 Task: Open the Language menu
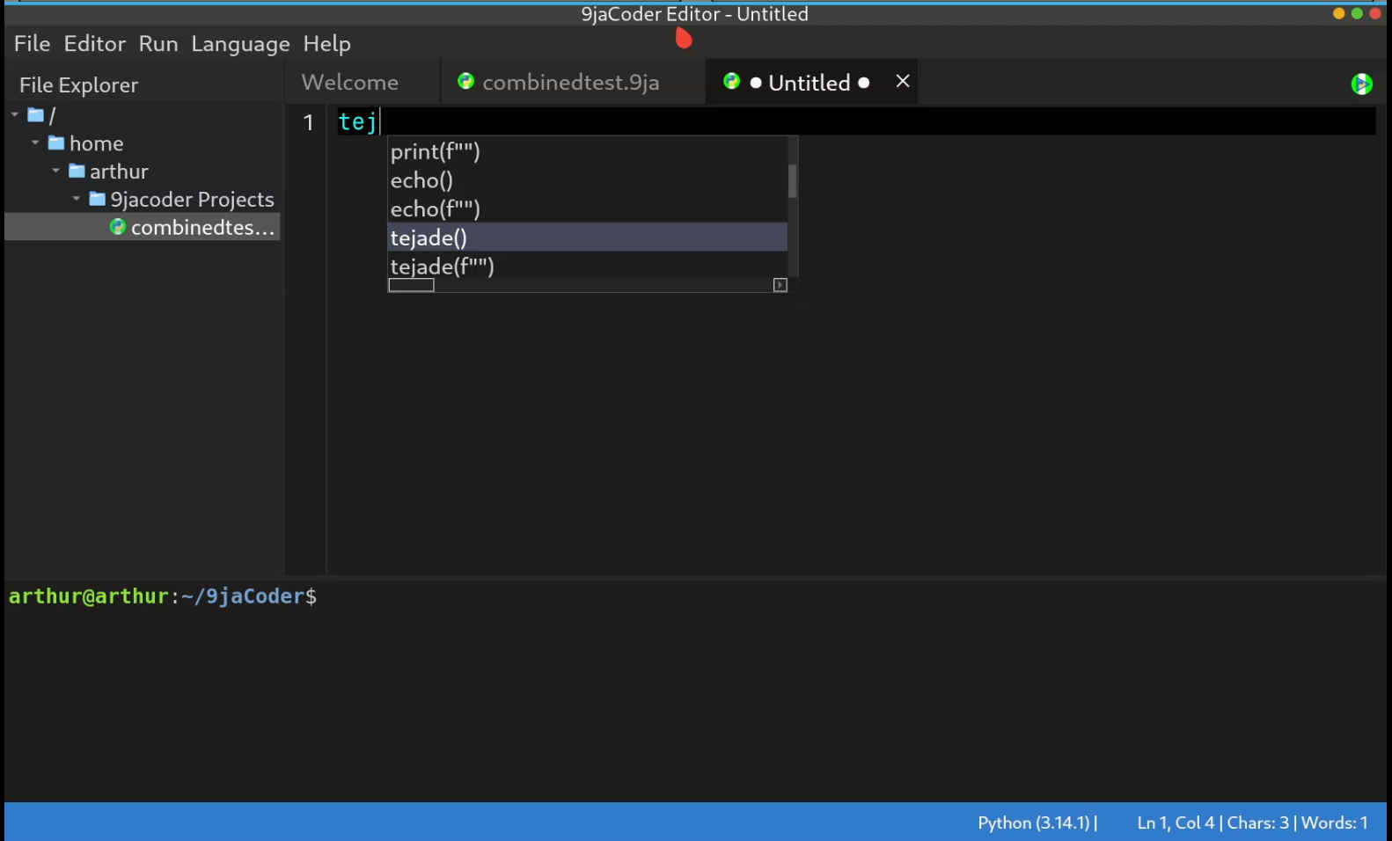(x=240, y=44)
